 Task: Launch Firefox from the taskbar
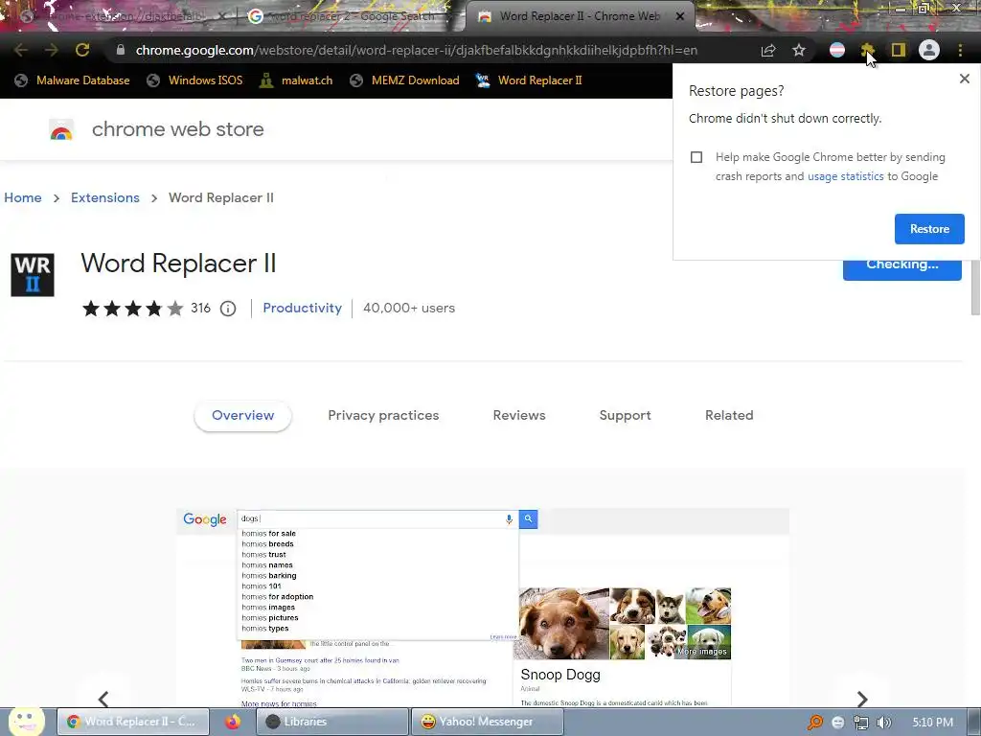(233, 722)
